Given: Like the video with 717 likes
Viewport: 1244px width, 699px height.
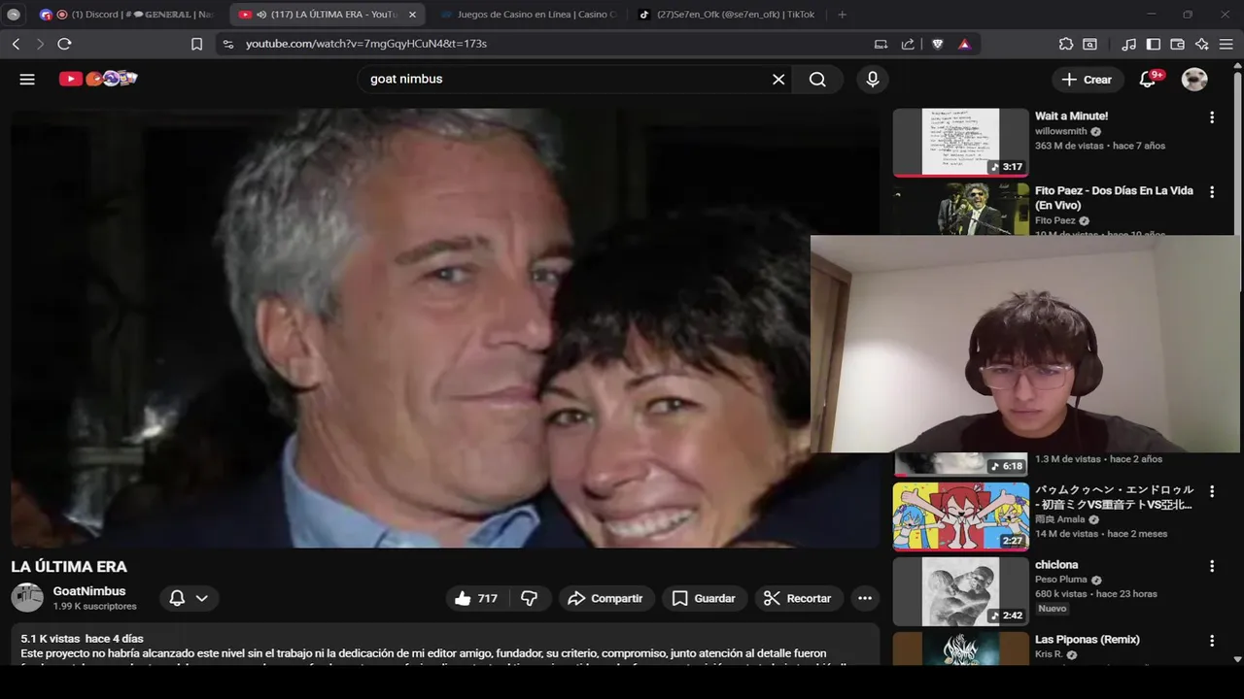Looking at the screenshot, I should (x=476, y=598).
